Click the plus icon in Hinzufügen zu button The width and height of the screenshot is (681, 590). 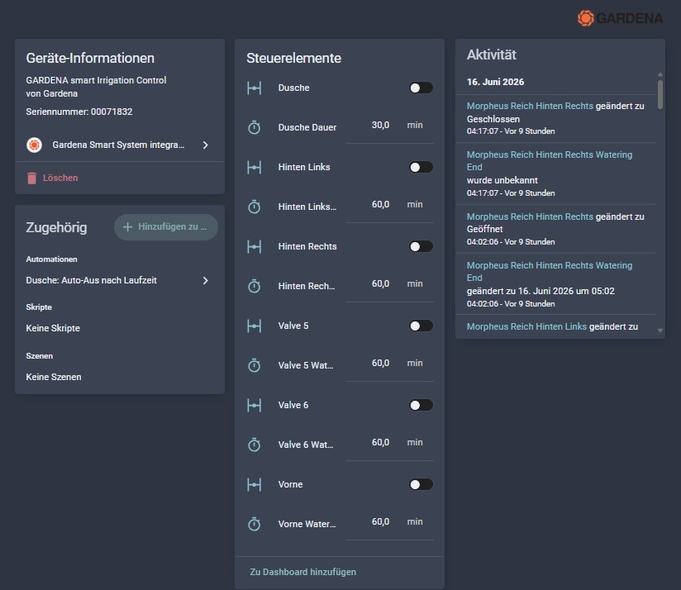click(127, 226)
